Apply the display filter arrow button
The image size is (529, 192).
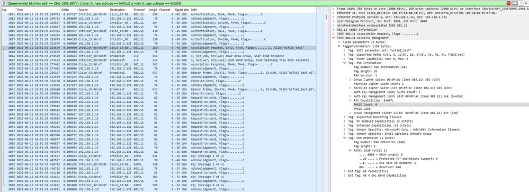[x=515, y=3]
